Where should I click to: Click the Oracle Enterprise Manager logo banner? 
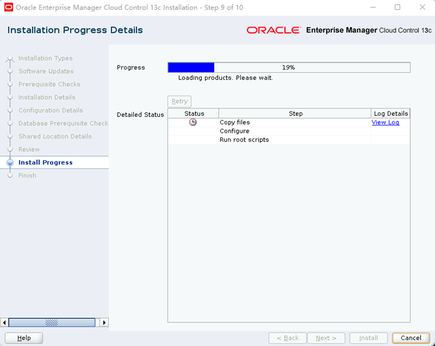coord(339,30)
